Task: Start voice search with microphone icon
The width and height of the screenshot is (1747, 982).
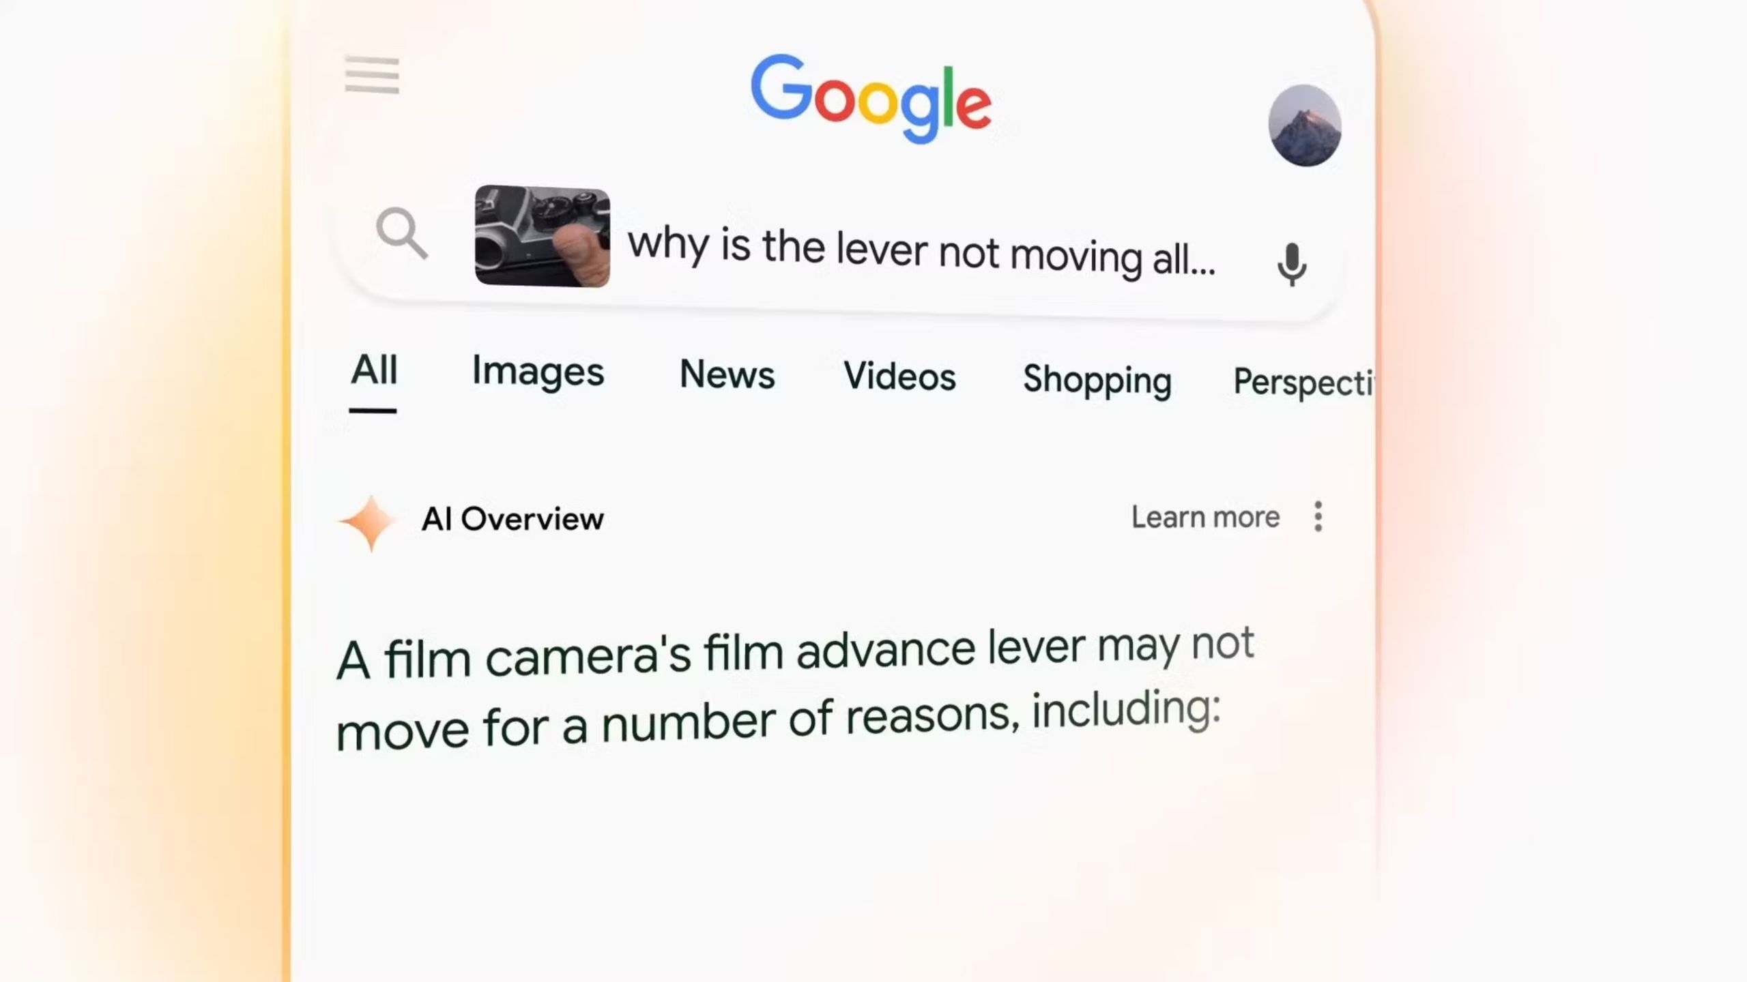Action: [1292, 265]
